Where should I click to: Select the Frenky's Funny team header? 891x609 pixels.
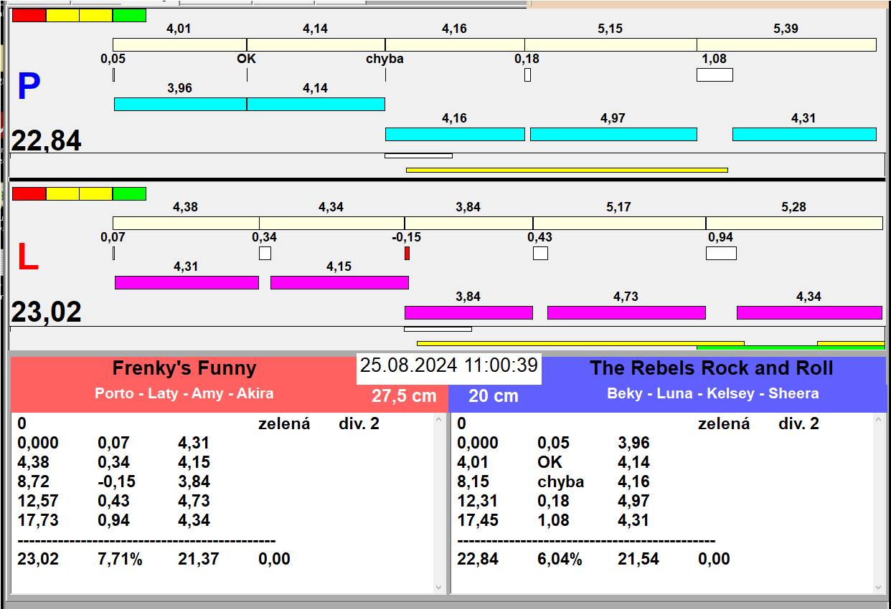[x=184, y=369]
